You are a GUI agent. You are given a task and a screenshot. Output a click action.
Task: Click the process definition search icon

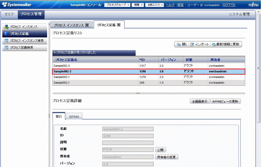click(x=6, y=48)
